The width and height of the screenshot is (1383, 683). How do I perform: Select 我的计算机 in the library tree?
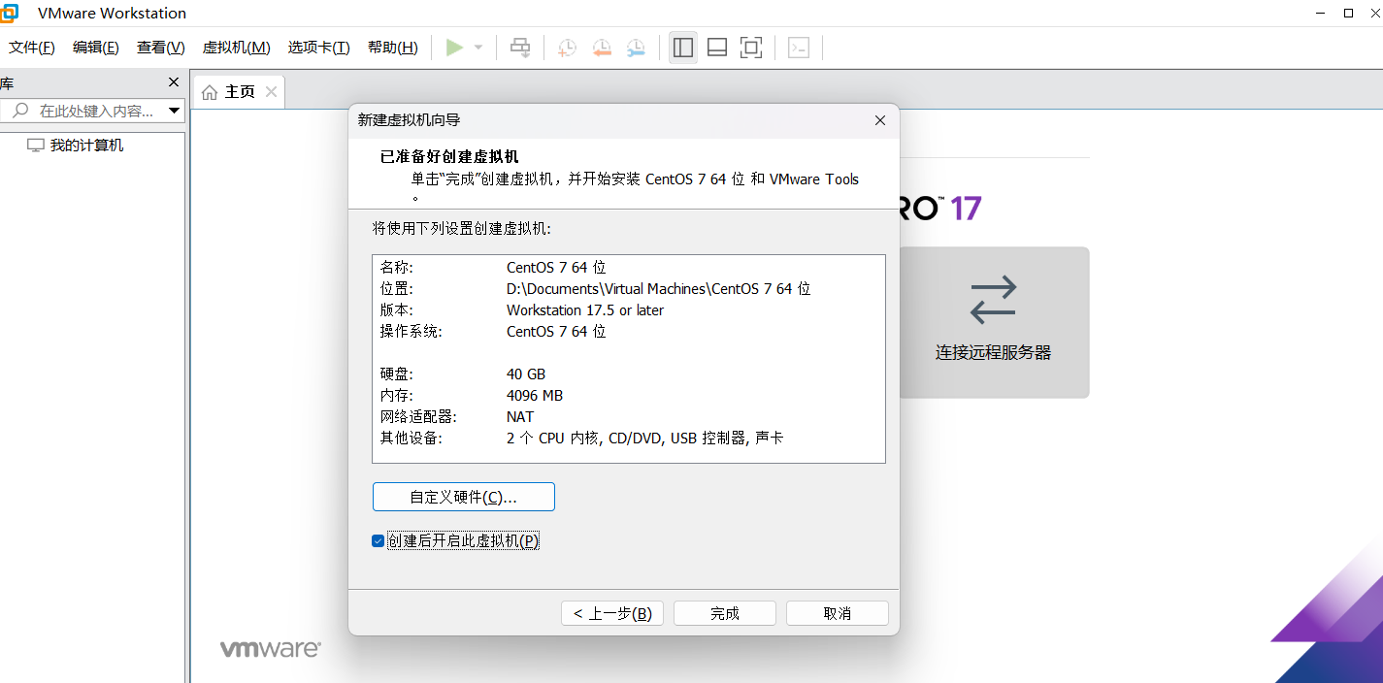click(x=86, y=146)
